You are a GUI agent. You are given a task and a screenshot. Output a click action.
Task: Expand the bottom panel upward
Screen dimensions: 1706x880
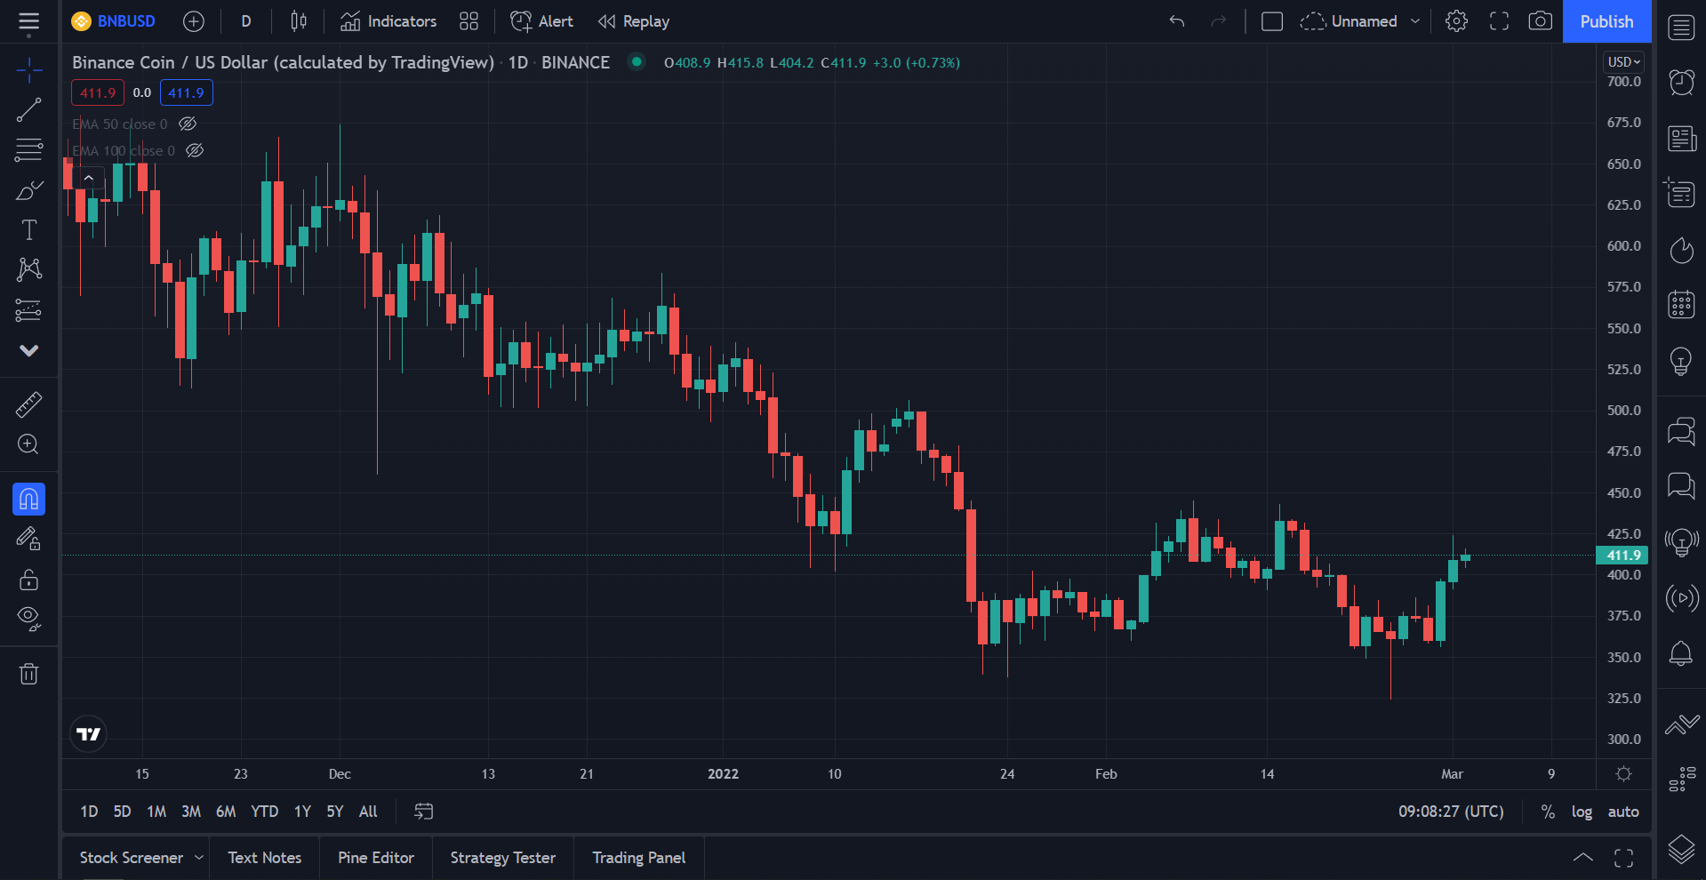pos(1583,858)
